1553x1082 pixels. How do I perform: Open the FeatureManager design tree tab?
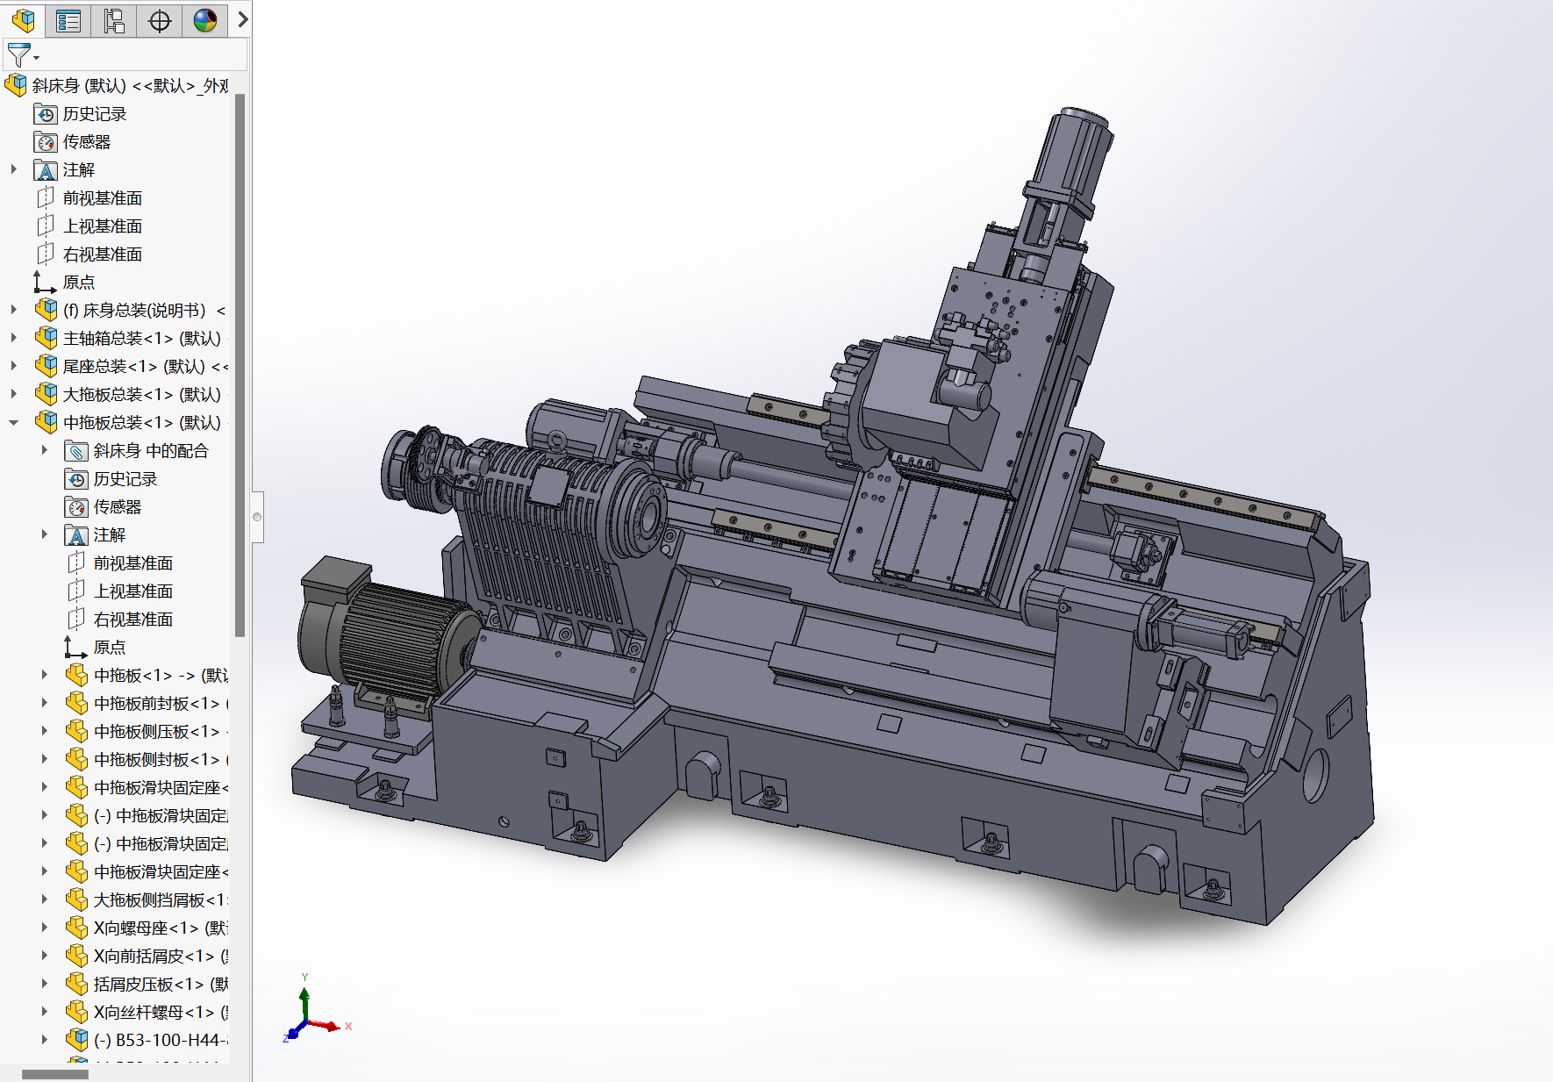click(x=24, y=20)
